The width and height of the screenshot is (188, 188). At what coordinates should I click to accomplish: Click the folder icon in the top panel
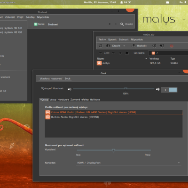[x=167, y=2]
